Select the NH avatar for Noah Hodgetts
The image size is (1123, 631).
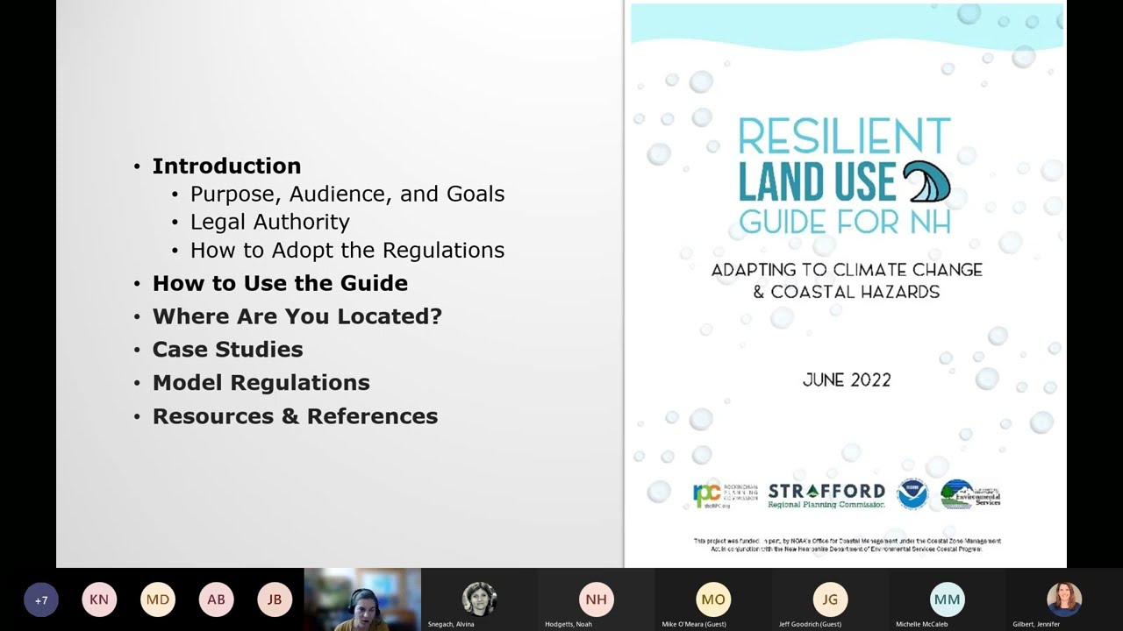(x=597, y=599)
